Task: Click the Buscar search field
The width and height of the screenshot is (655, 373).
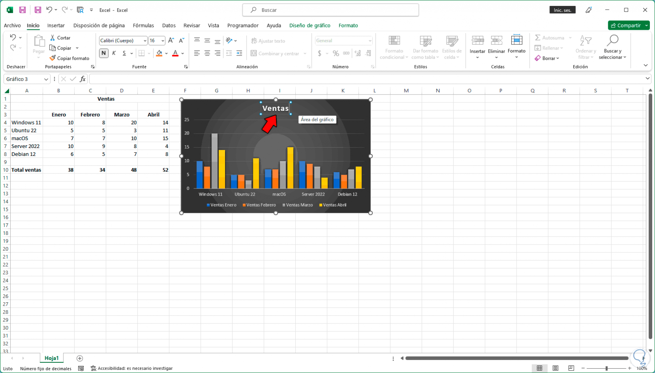Action: [330, 10]
